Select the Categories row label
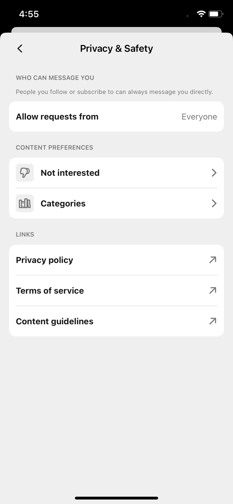Image resolution: width=233 pixels, height=504 pixels. coord(63,203)
